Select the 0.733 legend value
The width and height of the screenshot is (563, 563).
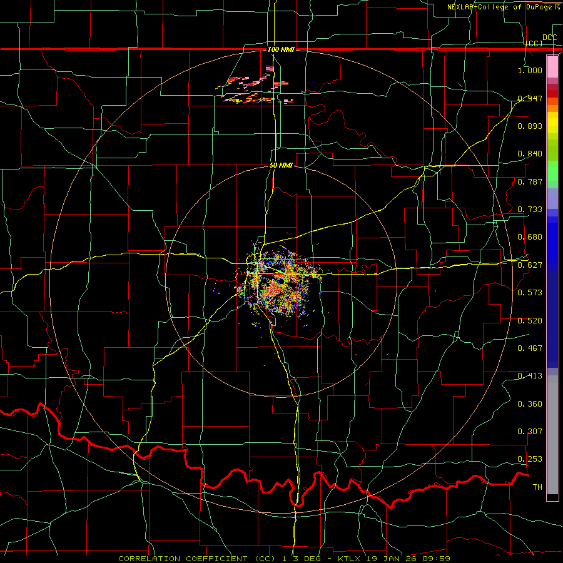[x=530, y=210]
